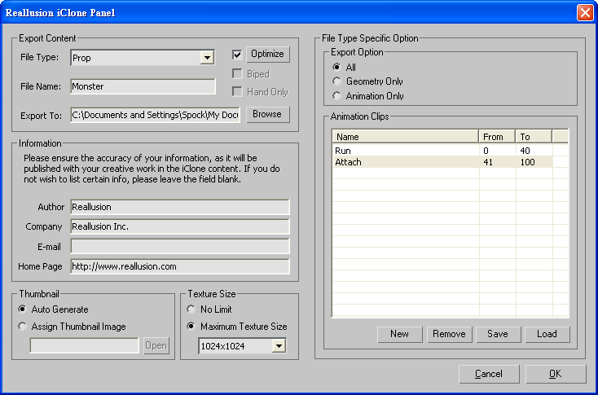598x395 pixels.
Task: Click the From value 41 of Attach
Action: click(x=488, y=162)
